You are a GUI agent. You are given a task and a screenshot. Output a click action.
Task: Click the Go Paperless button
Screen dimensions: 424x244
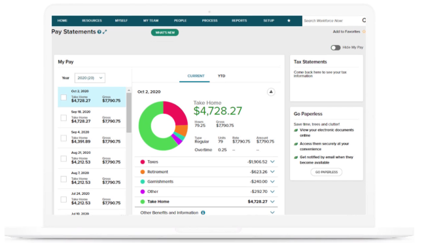coord(327,172)
